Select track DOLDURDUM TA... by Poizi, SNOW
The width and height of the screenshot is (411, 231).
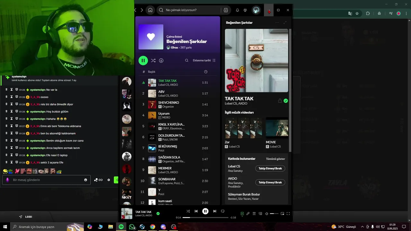pos(178,137)
